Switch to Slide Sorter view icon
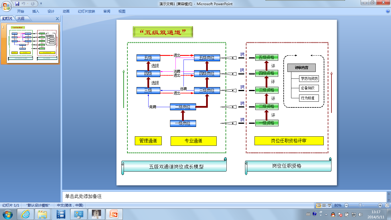This screenshot has width=391, height=220. [324, 205]
